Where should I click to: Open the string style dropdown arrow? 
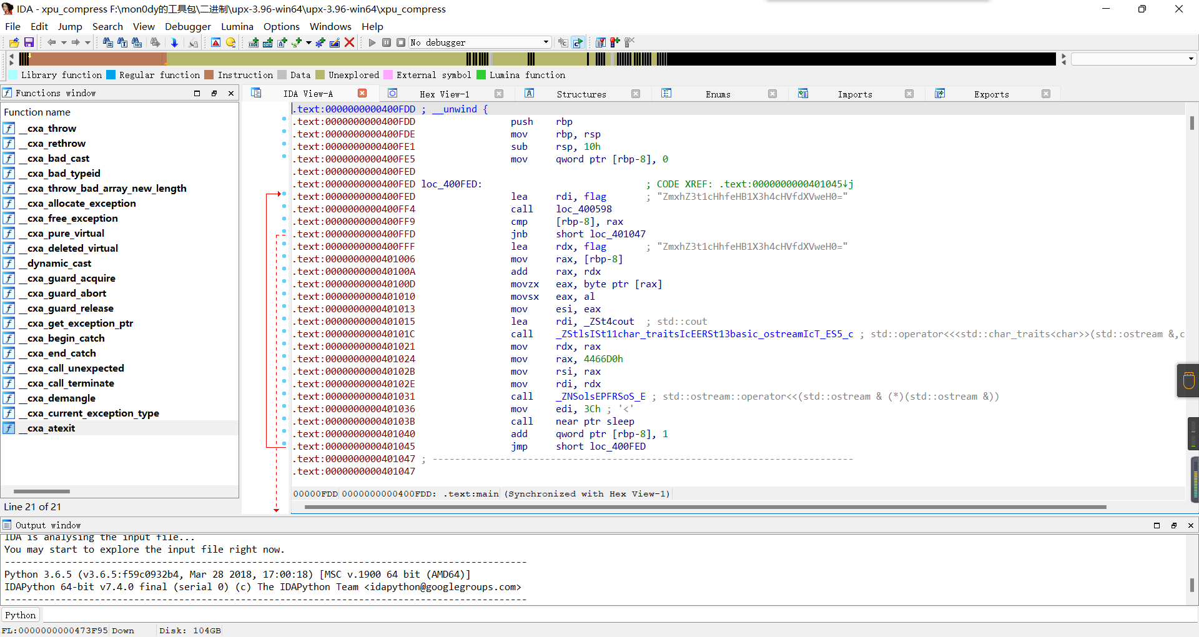coord(308,42)
